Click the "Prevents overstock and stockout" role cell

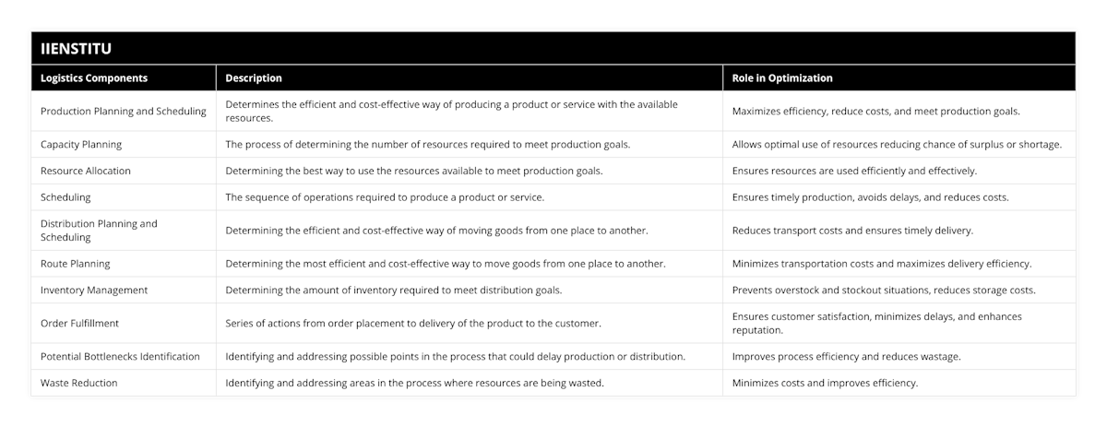point(884,290)
